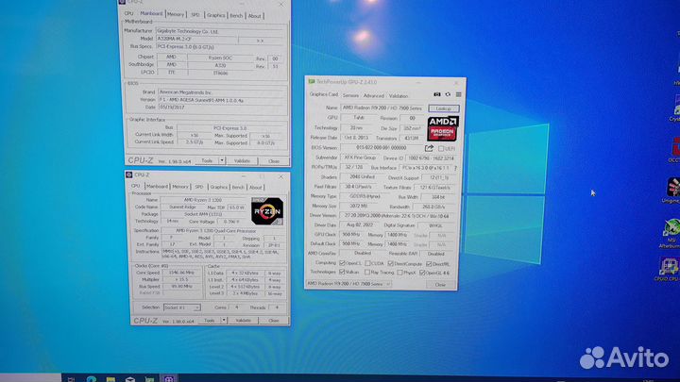Open the CPUID CPU-Z desktop shortcut

(x=670, y=270)
